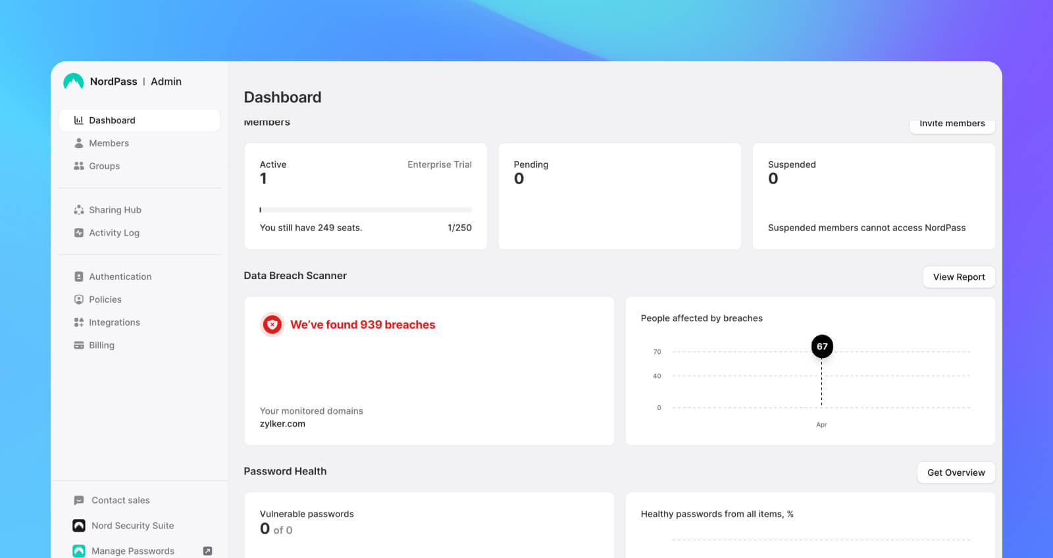Click the Manage Passwords app icon
The height and width of the screenshot is (558, 1053).
79,551
